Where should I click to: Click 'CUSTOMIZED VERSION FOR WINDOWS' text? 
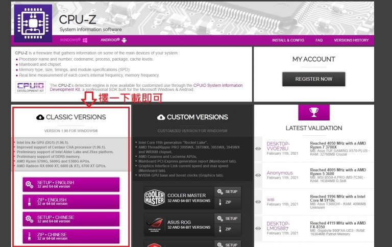click(192, 131)
